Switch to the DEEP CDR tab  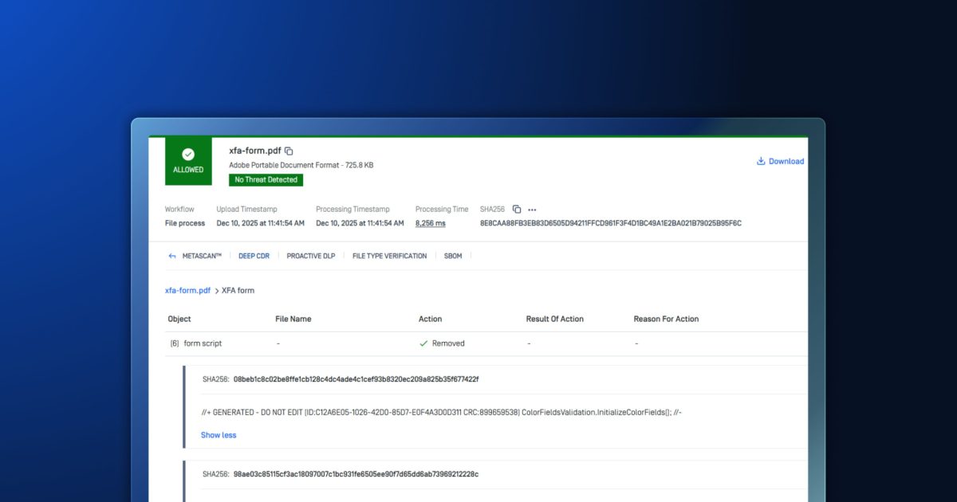pos(254,257)
